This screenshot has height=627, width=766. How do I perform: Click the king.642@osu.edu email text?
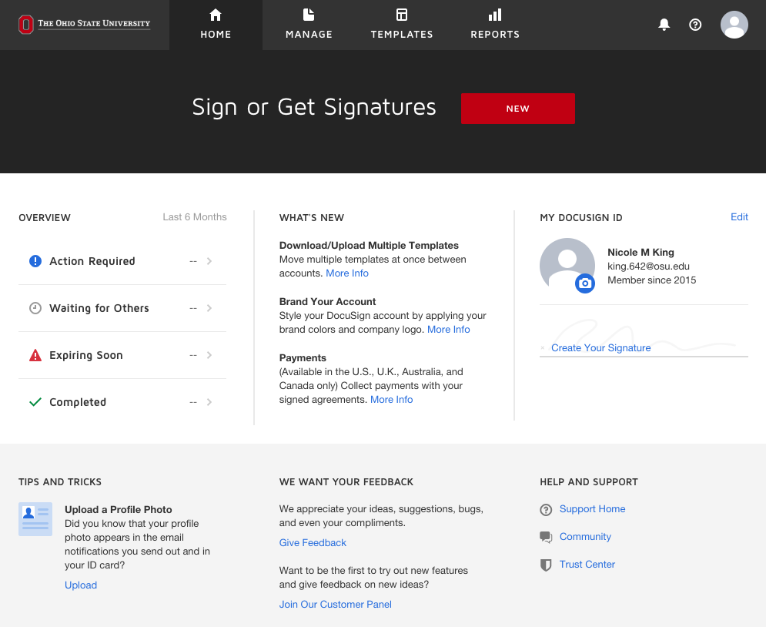[648, 267]
